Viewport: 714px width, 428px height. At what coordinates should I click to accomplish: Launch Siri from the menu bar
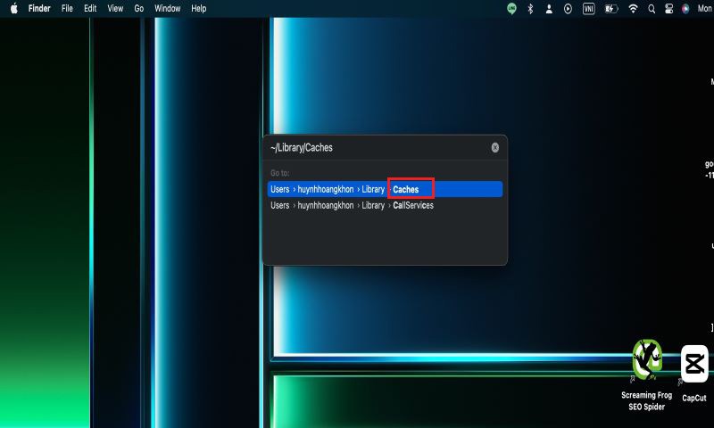685,8
